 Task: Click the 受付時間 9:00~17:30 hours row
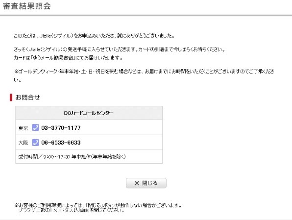tap(89, 157)
